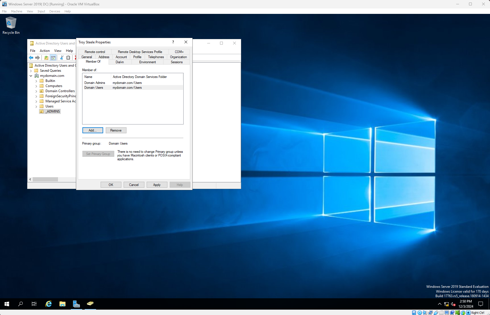Screen dimensions: 490x315
Task: Open the View menu in Active Directory Users
Action: (58, 51)
